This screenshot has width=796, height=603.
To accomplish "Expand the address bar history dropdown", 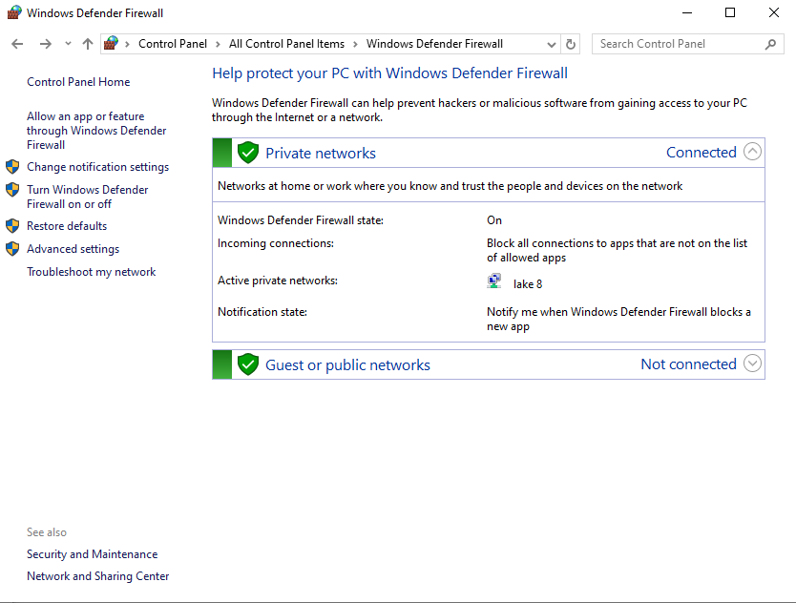I will 552,44.
